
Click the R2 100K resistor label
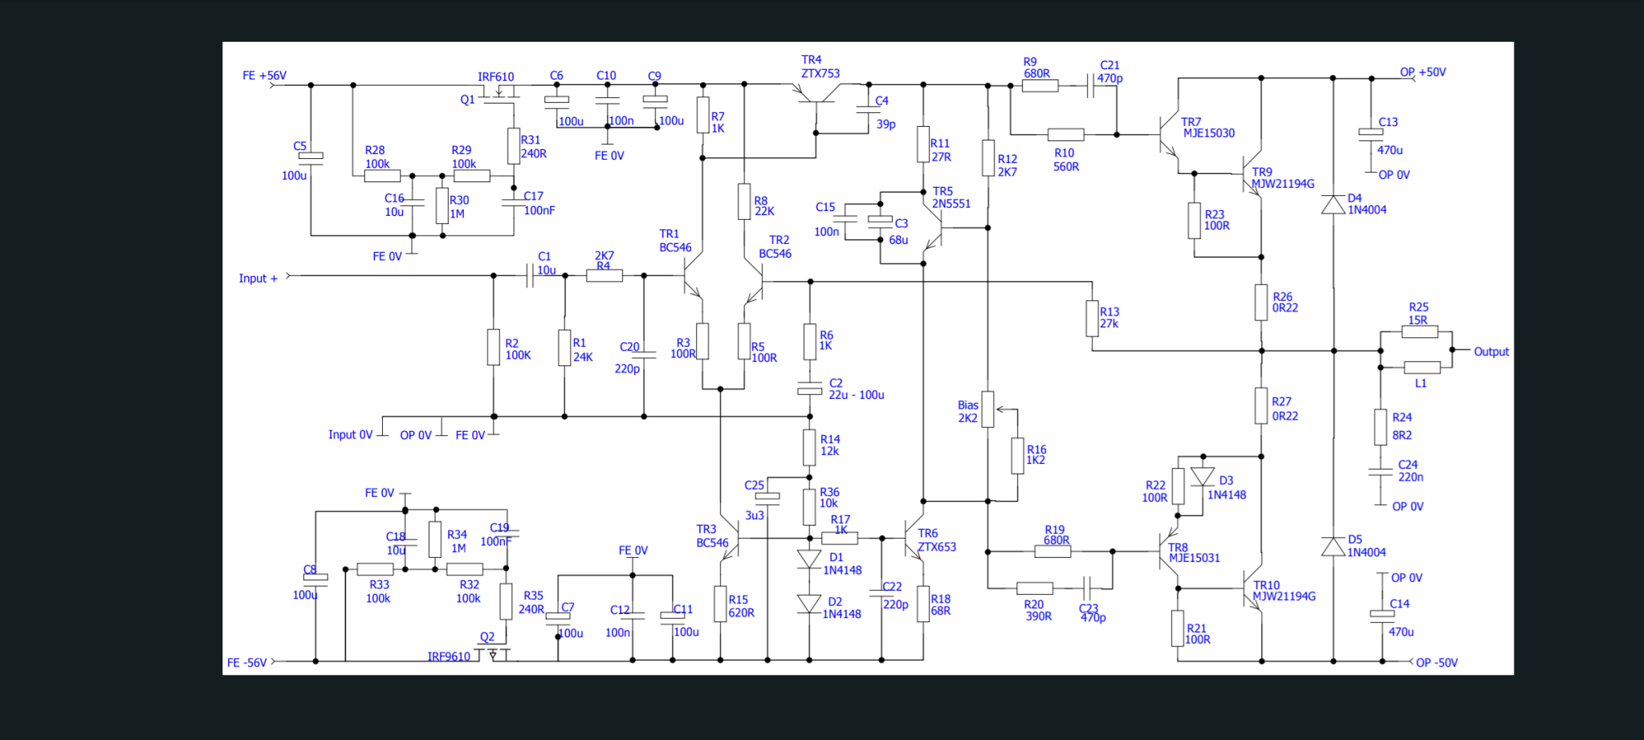[x=518, y=349]
